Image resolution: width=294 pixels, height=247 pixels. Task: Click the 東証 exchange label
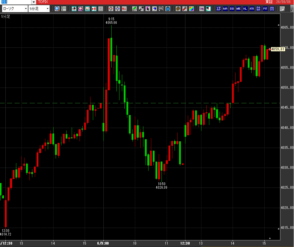coord(269,2)
